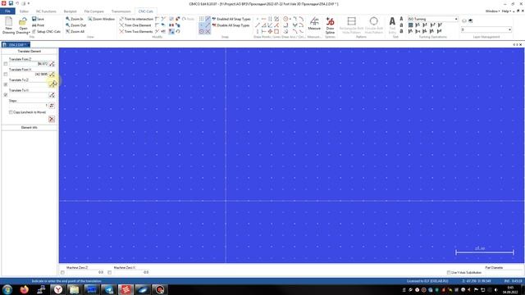Click the Print button in the ribbon

tap(38, 25)
